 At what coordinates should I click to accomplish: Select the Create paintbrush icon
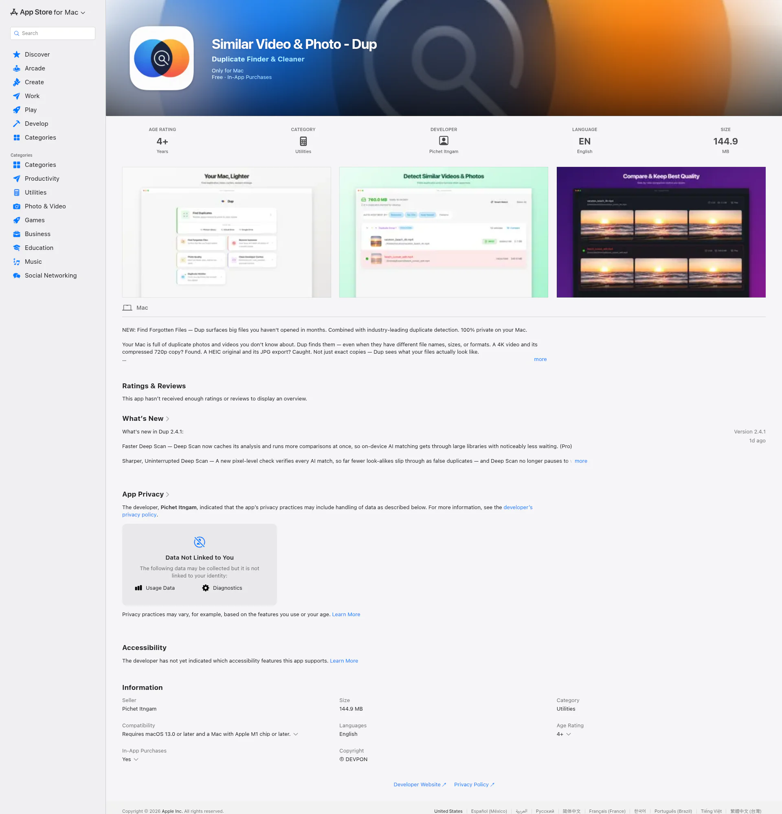17,82
